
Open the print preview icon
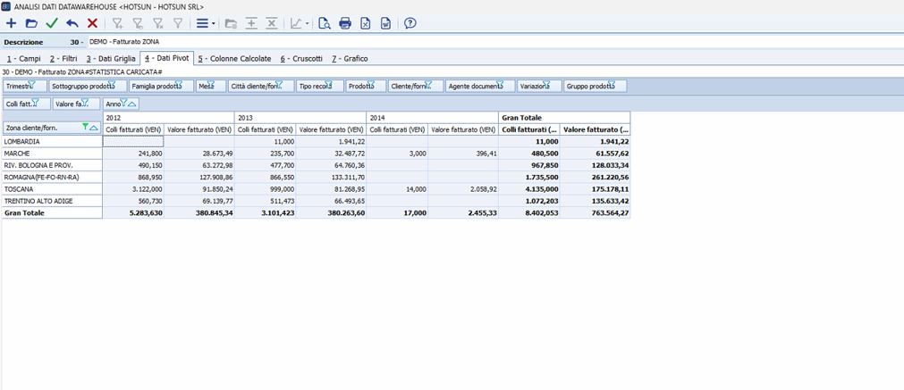click(x=325, y=23)
